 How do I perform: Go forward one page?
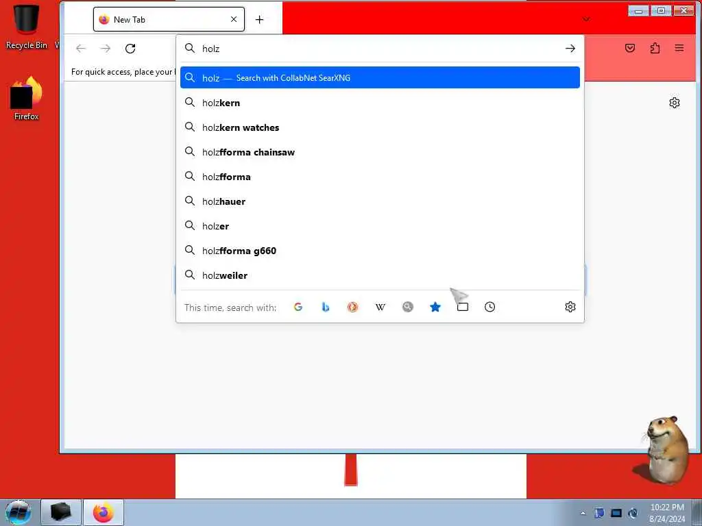(105, 49)
